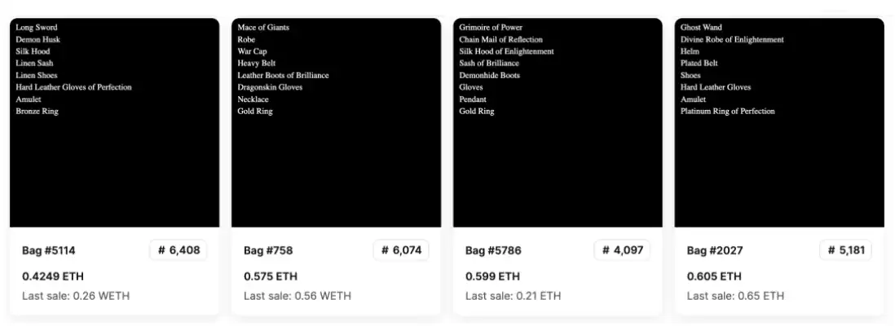
Task: Click the rarity rank badge # 6,408
Action: pyautogui.click(x=179, y=250)
